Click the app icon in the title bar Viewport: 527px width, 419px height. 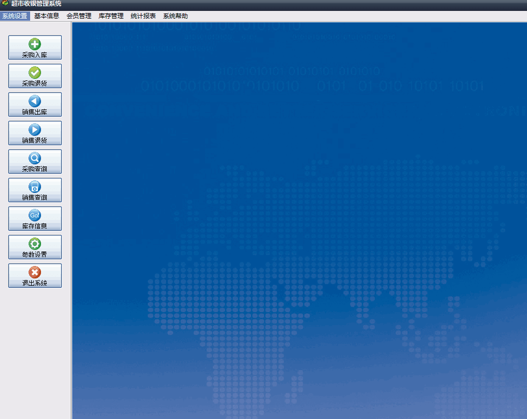(5, 4)
